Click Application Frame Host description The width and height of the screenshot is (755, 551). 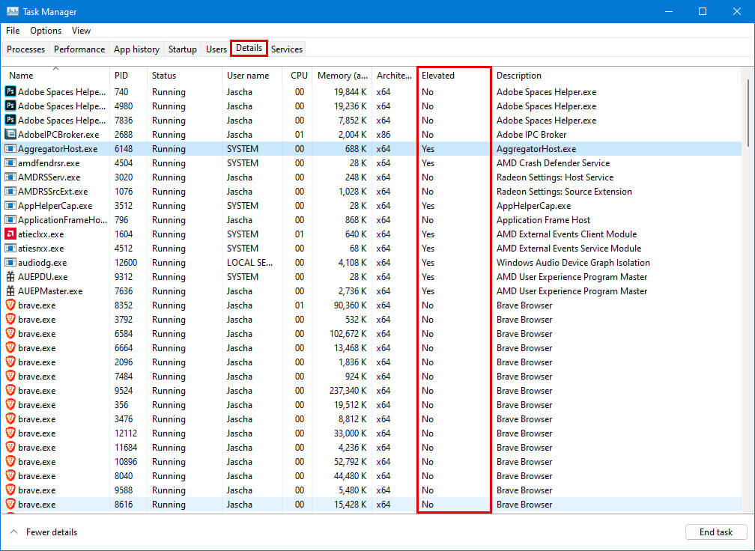[543, 220]
